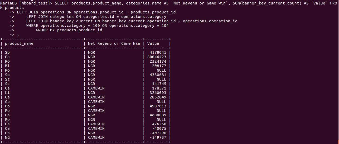Select the value 3260093

(x=158, y=93)
